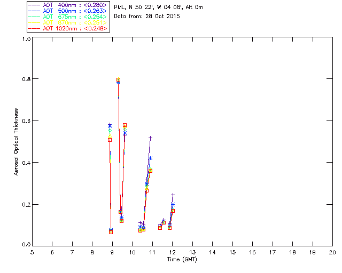The image size is (342, 273).
Task: Click the 6 hour x-axis tick label
Action: click(52, 252)
